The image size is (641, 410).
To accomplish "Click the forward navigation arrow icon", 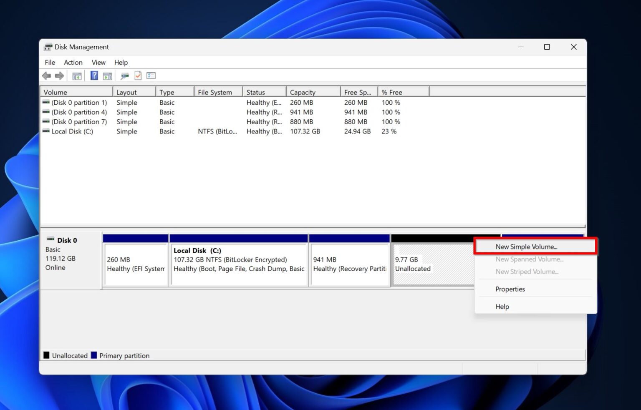I will pos(59,75).
